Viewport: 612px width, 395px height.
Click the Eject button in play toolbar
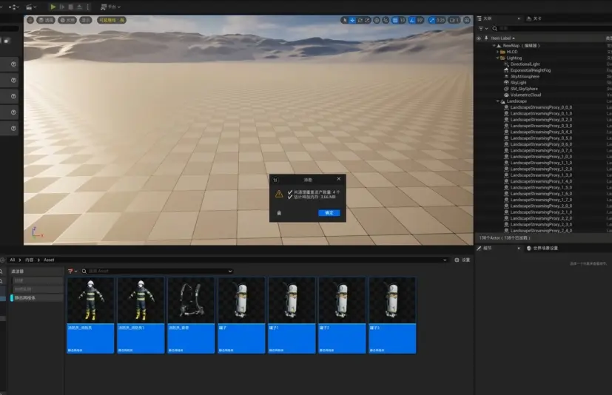[x=79, y=7]
